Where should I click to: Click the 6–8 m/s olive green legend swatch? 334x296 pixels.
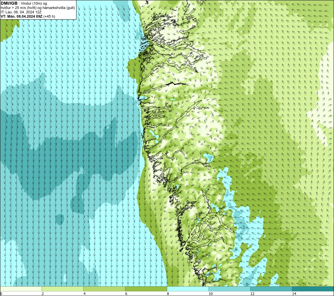pos(146,289)
